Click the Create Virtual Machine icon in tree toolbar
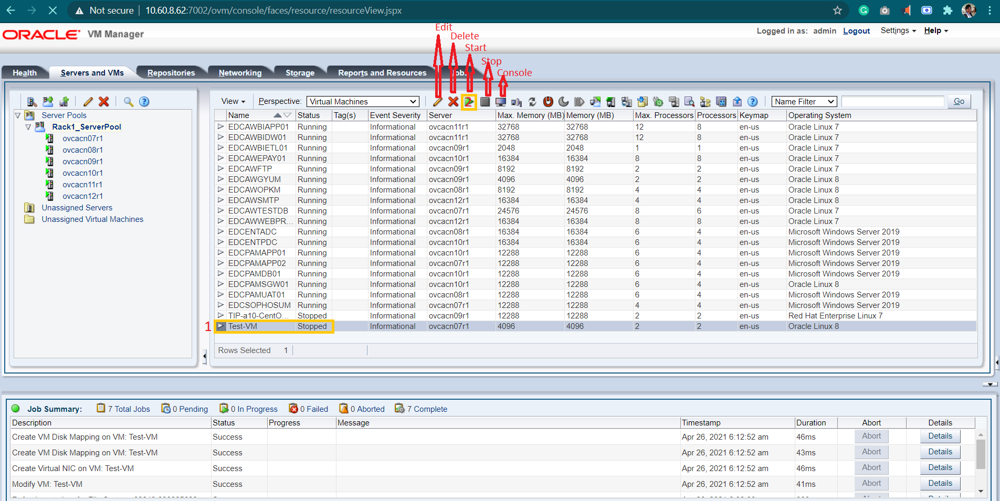Image resolution: width=1000 pixels, height=501 pixels. click(64, 102)
